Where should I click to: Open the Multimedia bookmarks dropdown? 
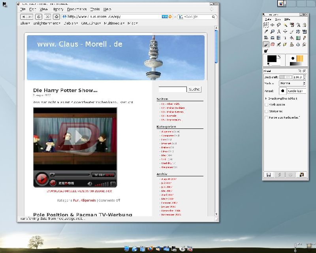pyautogui.click(x=114, y=23)
